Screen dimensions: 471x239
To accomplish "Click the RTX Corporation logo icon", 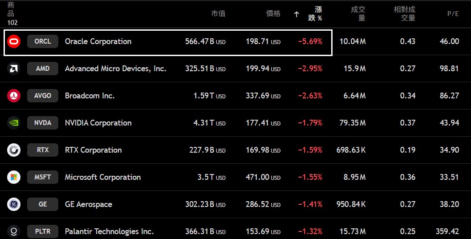I will (14, 150).
